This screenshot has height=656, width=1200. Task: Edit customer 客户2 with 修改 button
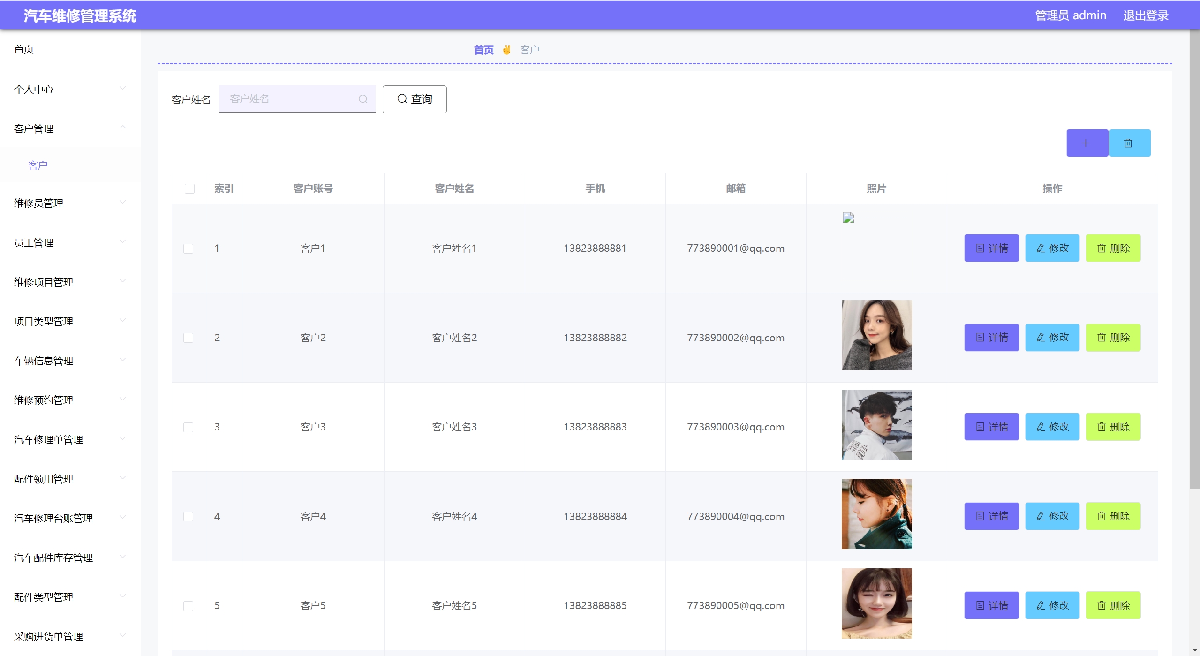click(1052, 338)
